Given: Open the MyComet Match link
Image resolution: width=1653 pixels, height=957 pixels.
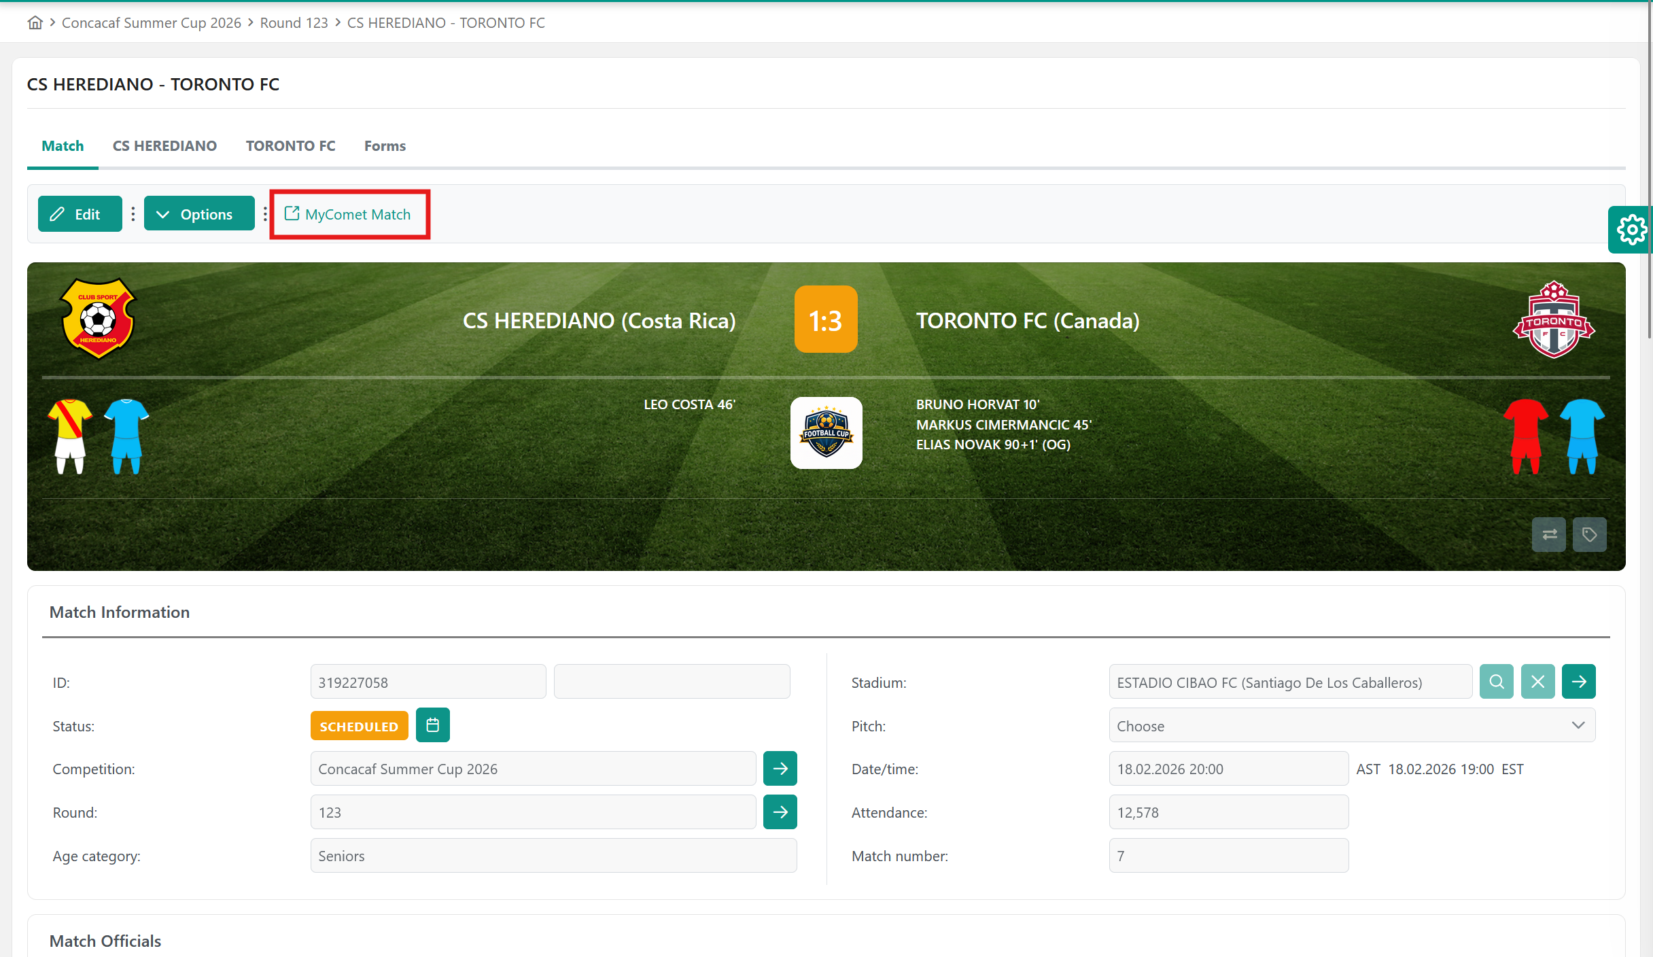Looking at the screenshot, I should (349, 214).
